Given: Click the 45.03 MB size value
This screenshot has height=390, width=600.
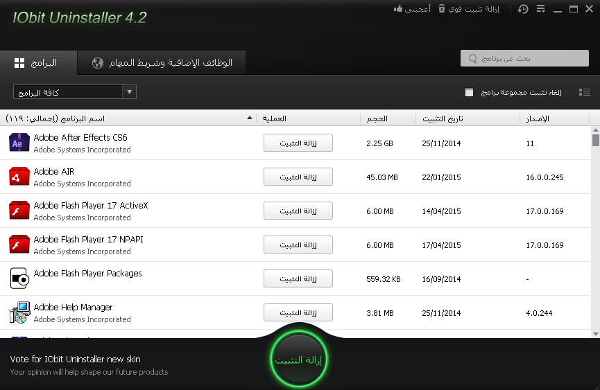Looking at the screenshot, I should tap(382, 177).
